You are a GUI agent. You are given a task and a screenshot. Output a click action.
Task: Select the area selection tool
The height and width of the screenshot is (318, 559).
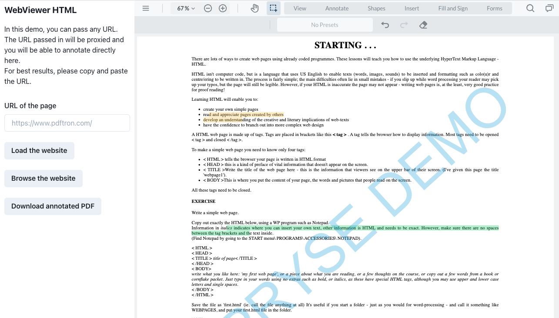273,8
